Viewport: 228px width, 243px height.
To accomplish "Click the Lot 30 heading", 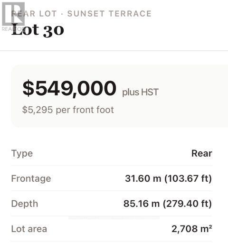I will pos(38,30).
